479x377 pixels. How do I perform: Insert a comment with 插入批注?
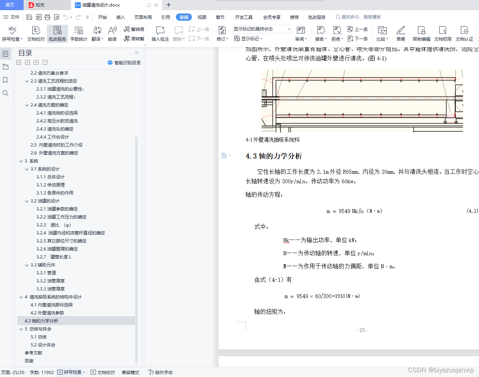coord(160,34)
